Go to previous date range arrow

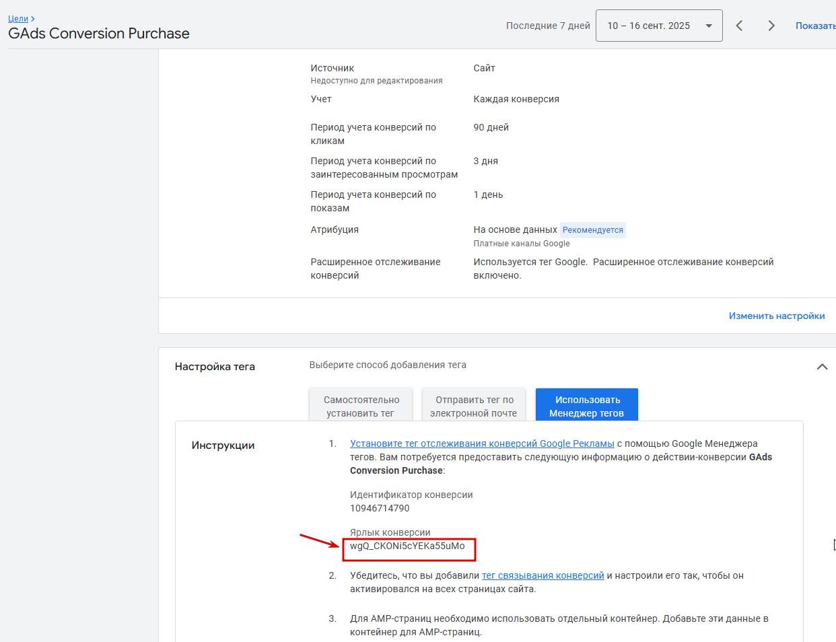pyautogui.click(x=739, y=26)
